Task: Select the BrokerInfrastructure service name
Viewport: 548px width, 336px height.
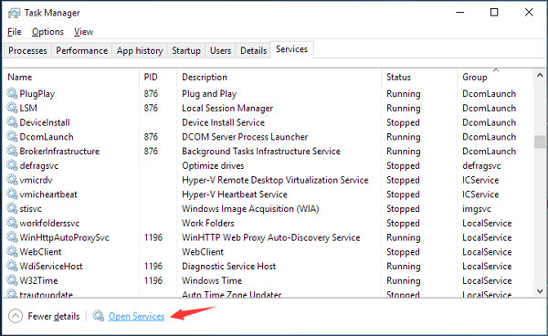Action: [x=59, y=151]
